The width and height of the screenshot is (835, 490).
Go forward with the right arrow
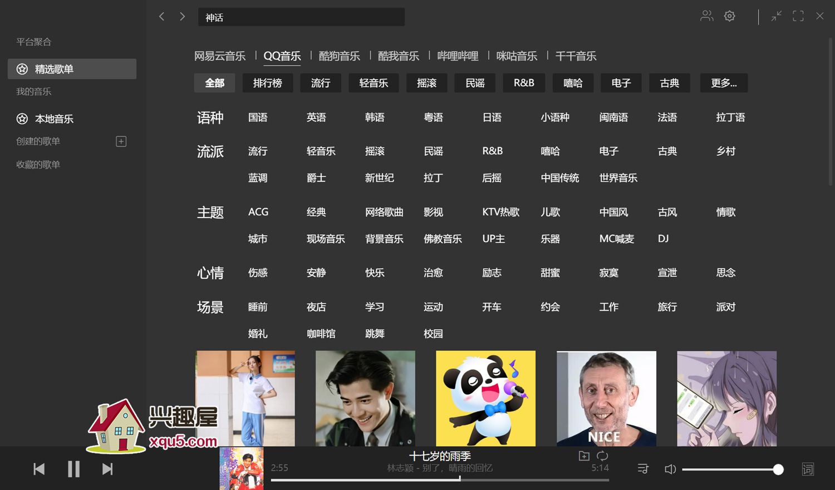(x=182, y=17)
